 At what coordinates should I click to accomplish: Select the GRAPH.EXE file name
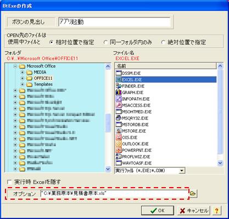point(133,92)
